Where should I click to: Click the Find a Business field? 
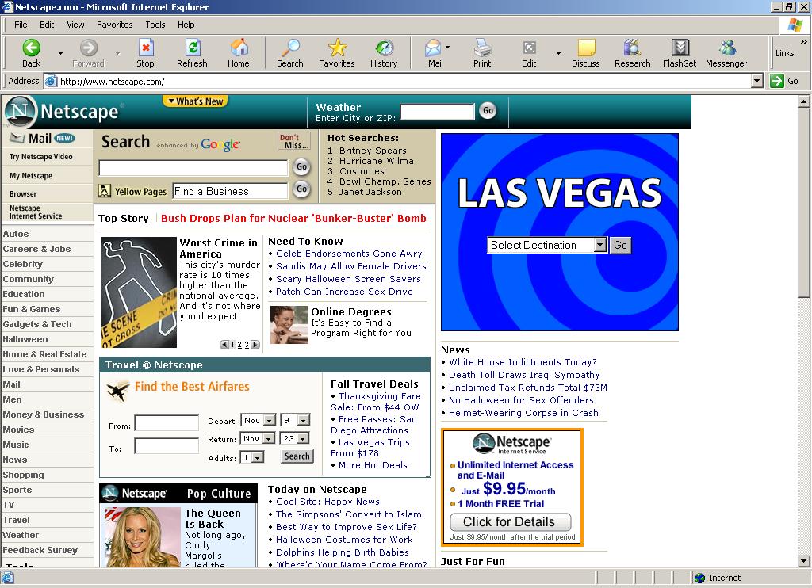click(230, 191)
